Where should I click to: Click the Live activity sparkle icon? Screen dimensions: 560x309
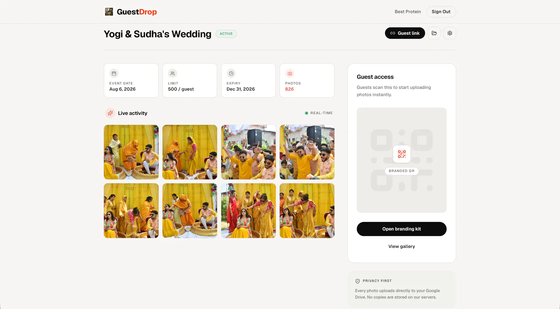click(x=110, y=113)
